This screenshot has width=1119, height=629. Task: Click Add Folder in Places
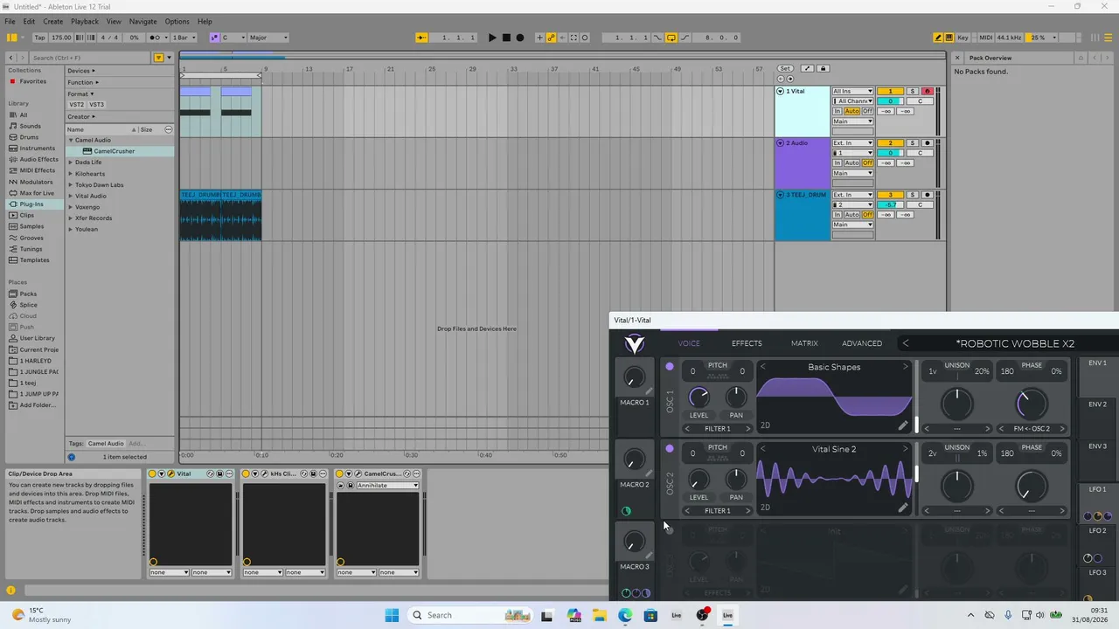38,405
